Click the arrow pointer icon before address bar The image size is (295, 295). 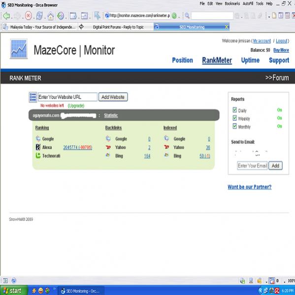(98, 16)
